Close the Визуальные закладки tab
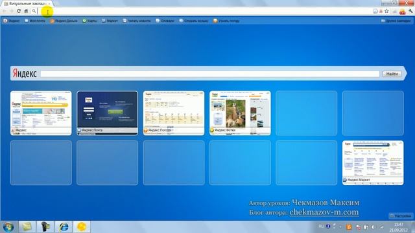 (49, 4)
